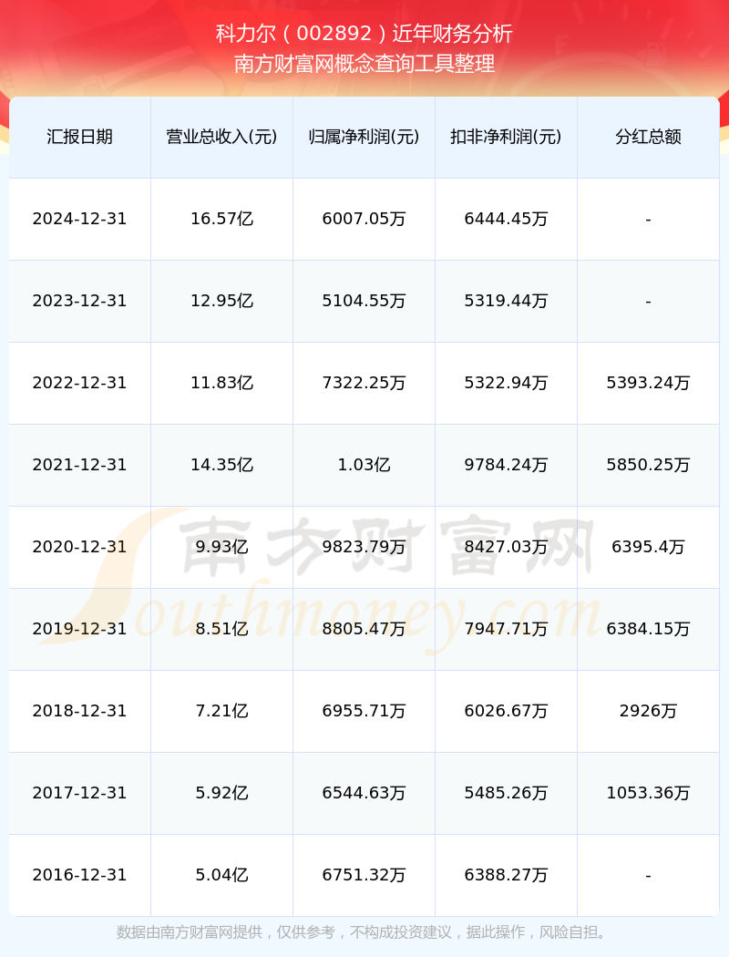The height and width of the screenshot is (957, 729).
Task: Select the 分红总额 column header
Action: pos(648,137)
